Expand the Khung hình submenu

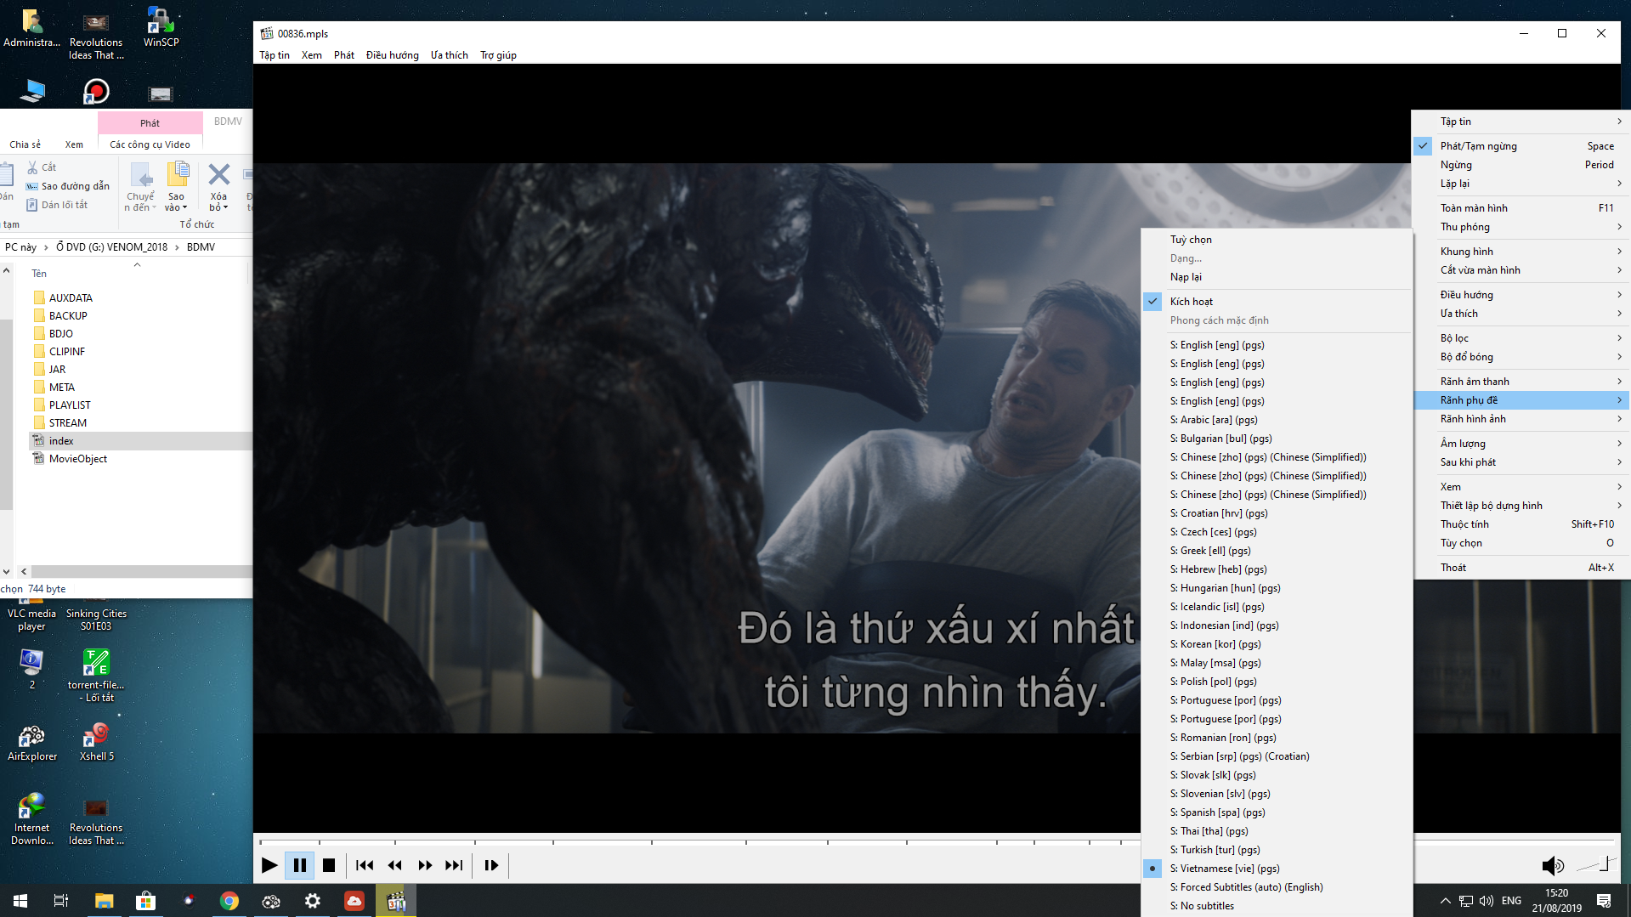pos(1521,252)
